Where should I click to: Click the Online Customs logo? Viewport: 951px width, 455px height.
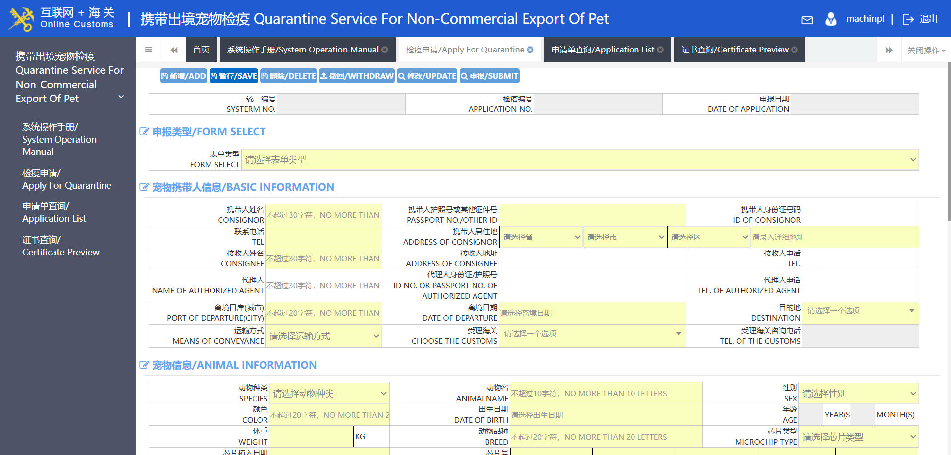tap(62, 18)
